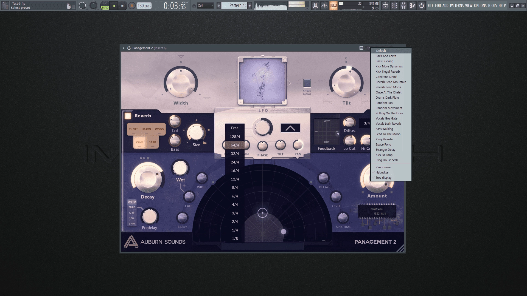527x296 pixels.
Task: Toggle the CHECK MONO button
Action: coord(307,83)
